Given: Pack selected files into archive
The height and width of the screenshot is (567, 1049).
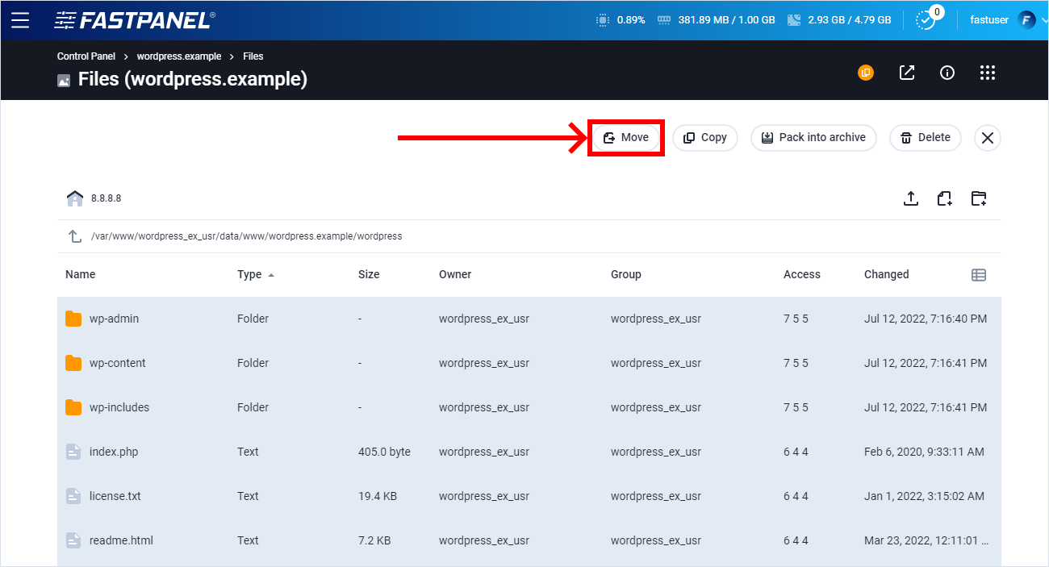Looking at the screenshot, I should pyautogui.click(x=813, y=137).
